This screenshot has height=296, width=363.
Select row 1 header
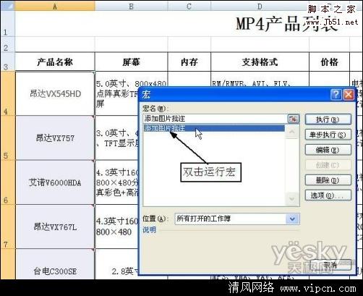[x=7, y=24]
